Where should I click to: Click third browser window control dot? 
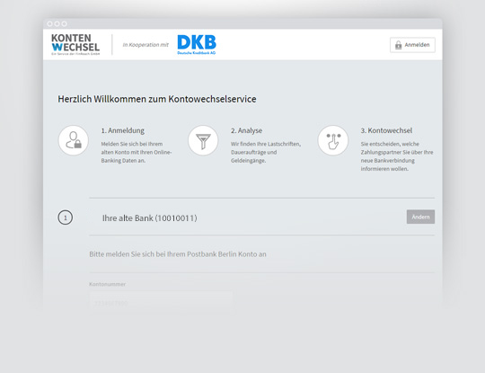pyautogui.click(x=65, y=24)
